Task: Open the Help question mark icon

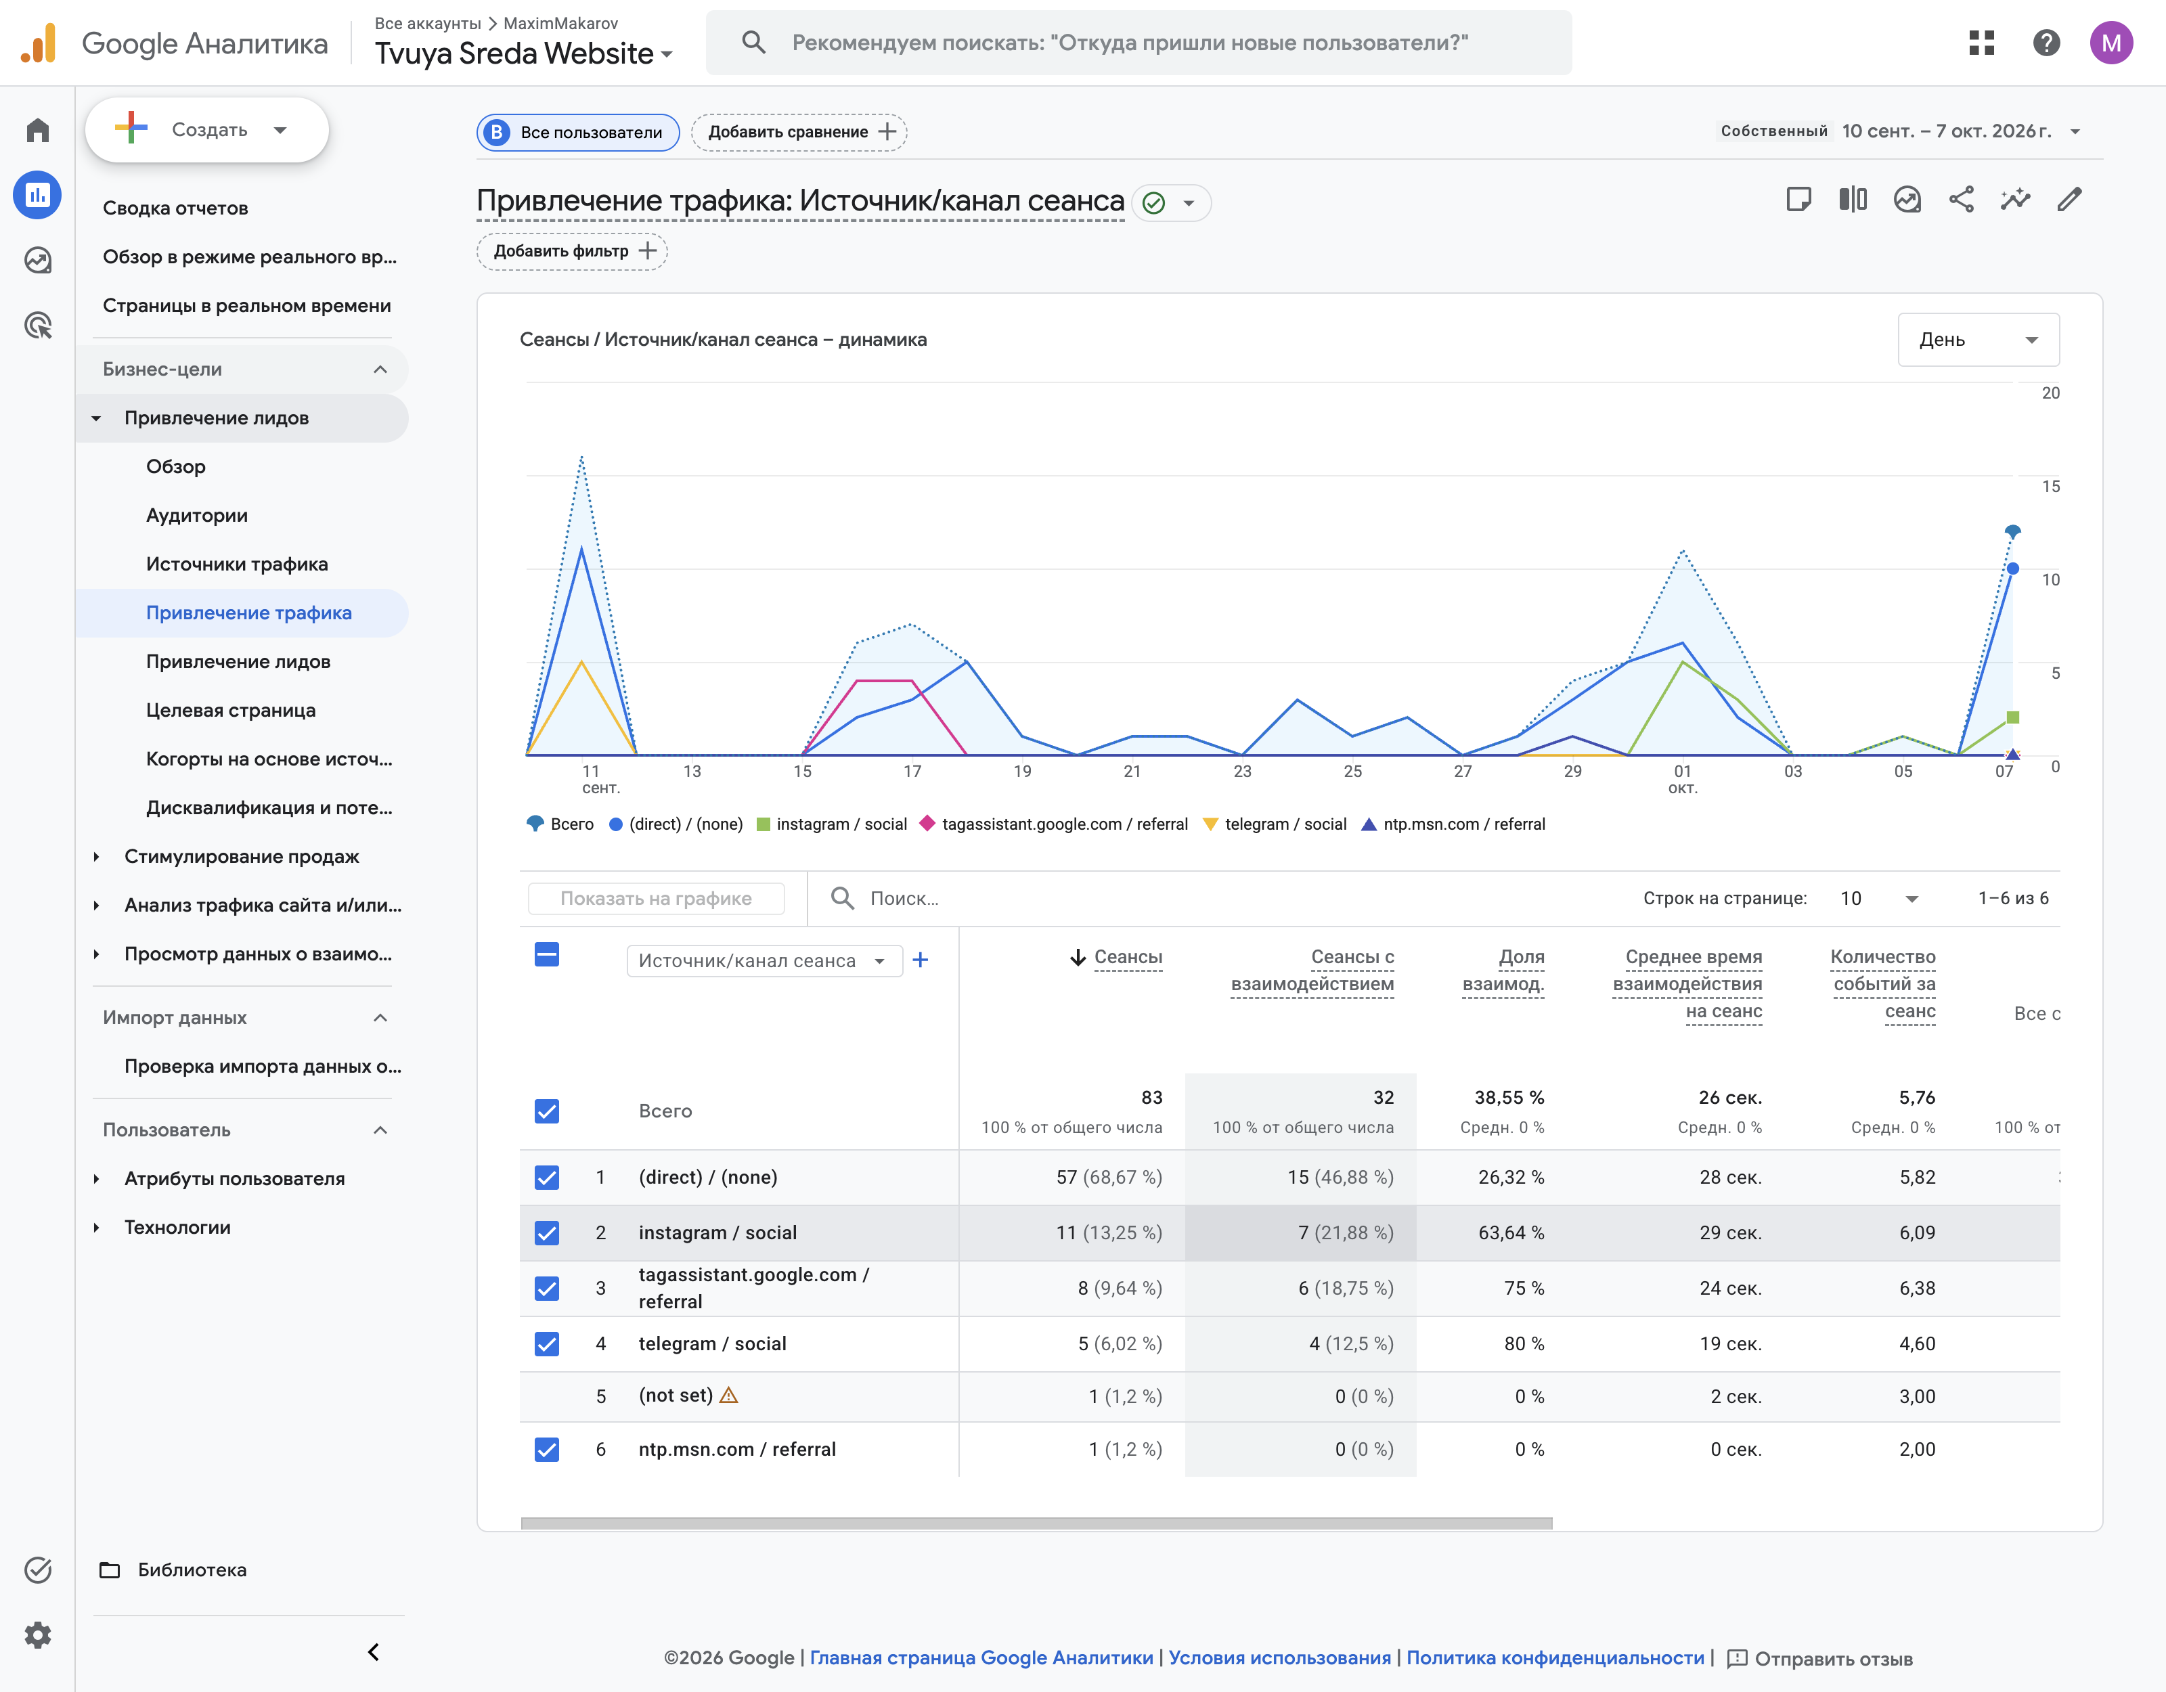Action: click(x=2046, y=43)
